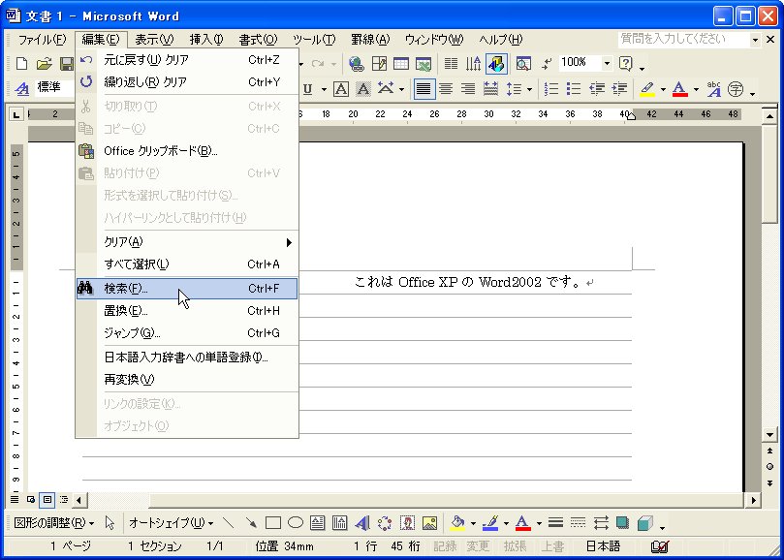
Task: Open the File (ファイル) menu
Action: [x=42, y=40]
